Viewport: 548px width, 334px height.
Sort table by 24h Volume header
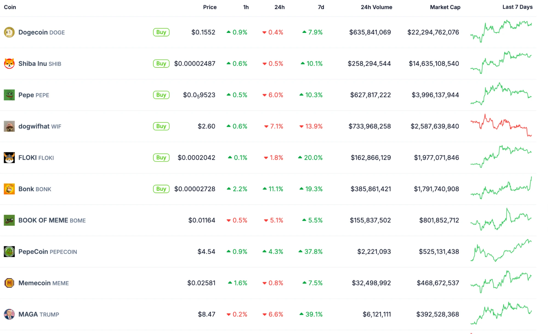(x=376, y=7)
